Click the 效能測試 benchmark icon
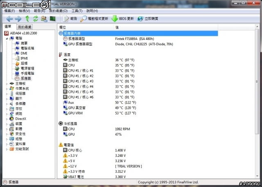 point(12,149)
